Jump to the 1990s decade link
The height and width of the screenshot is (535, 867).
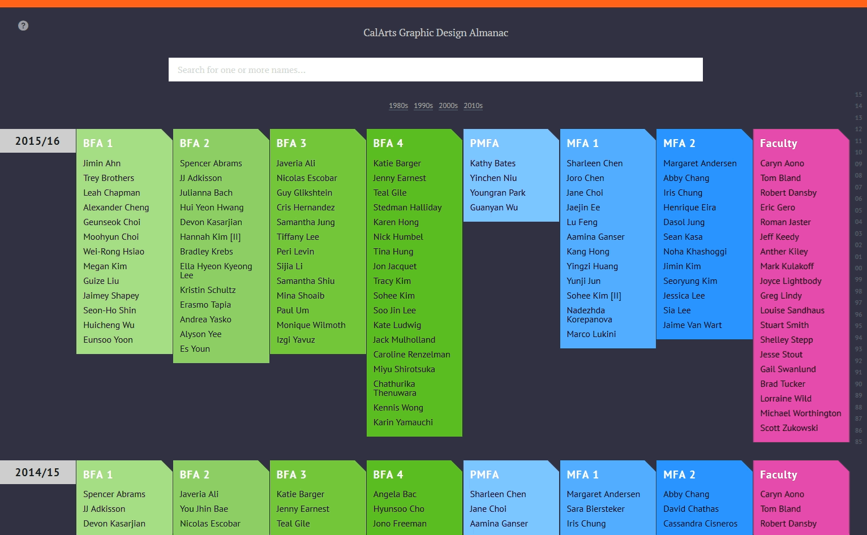pos(423,106)
